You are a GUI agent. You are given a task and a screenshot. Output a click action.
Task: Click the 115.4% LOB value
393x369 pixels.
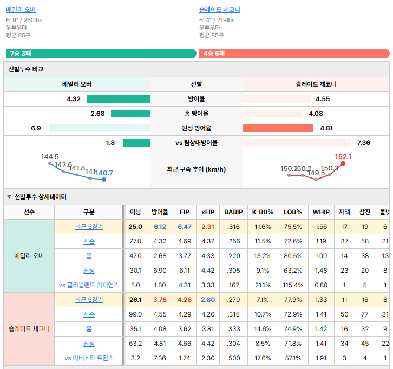293,285
